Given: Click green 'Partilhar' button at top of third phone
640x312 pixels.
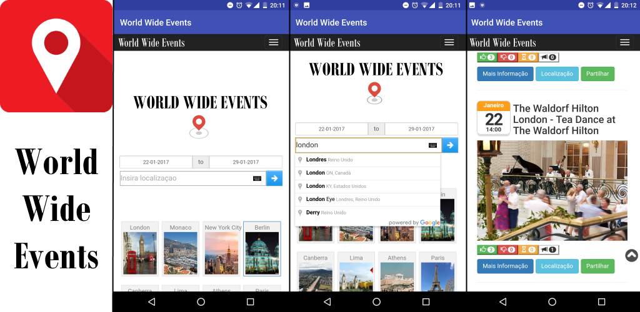Looking at the screenshot, I should click(x=597, y=74).
